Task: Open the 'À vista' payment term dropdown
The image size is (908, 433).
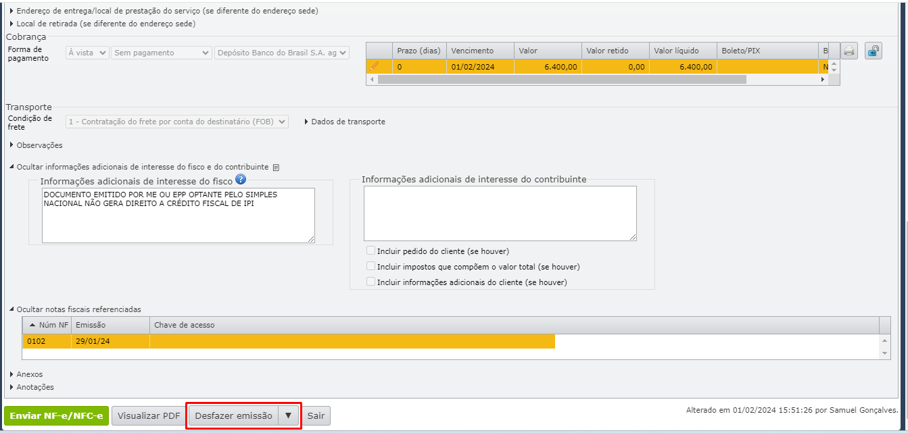Action: [87, 53]
